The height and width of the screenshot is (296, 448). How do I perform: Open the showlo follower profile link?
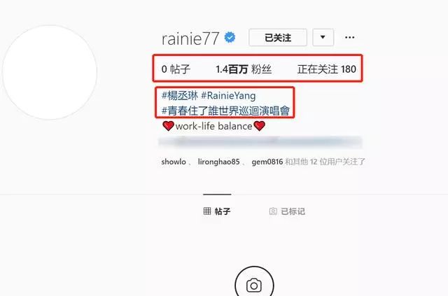[174, 162]
